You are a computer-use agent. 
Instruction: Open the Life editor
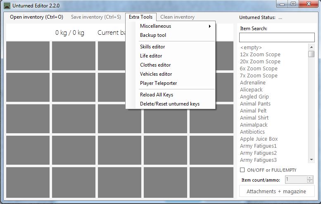(x=171, y=56)
